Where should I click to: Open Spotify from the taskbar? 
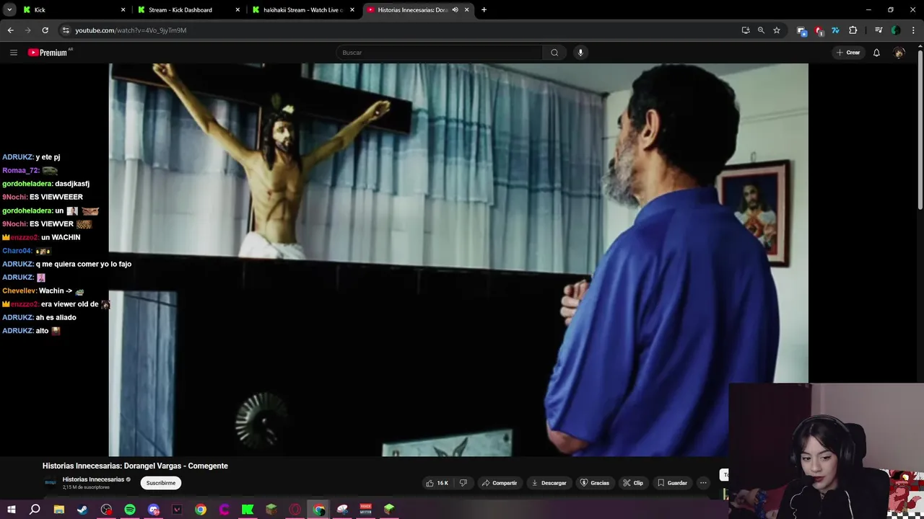click(130, 510)
